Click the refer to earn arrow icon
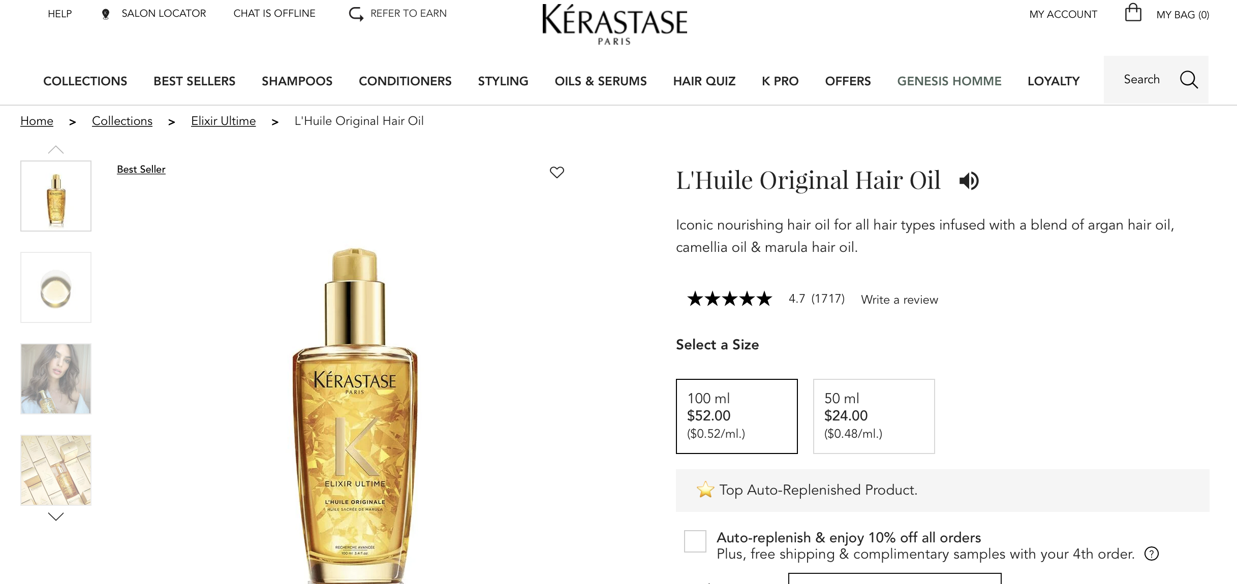Viewport: 1237px width, 584px height. (356, 14)
